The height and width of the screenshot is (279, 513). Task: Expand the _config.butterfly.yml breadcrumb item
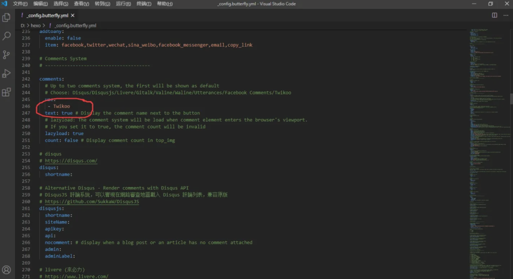click(75, 25)
